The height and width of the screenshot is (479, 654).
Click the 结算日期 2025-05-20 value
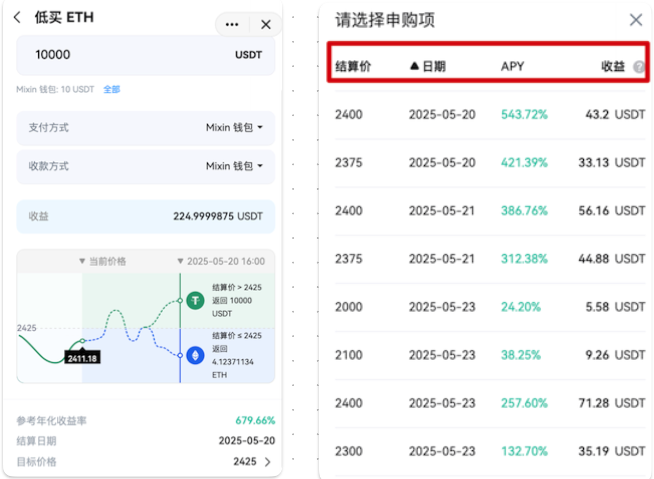247,441
